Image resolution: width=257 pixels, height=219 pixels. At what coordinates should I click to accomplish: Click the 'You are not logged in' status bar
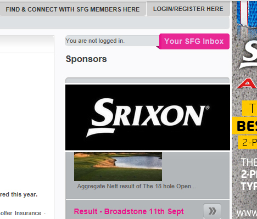112,41
